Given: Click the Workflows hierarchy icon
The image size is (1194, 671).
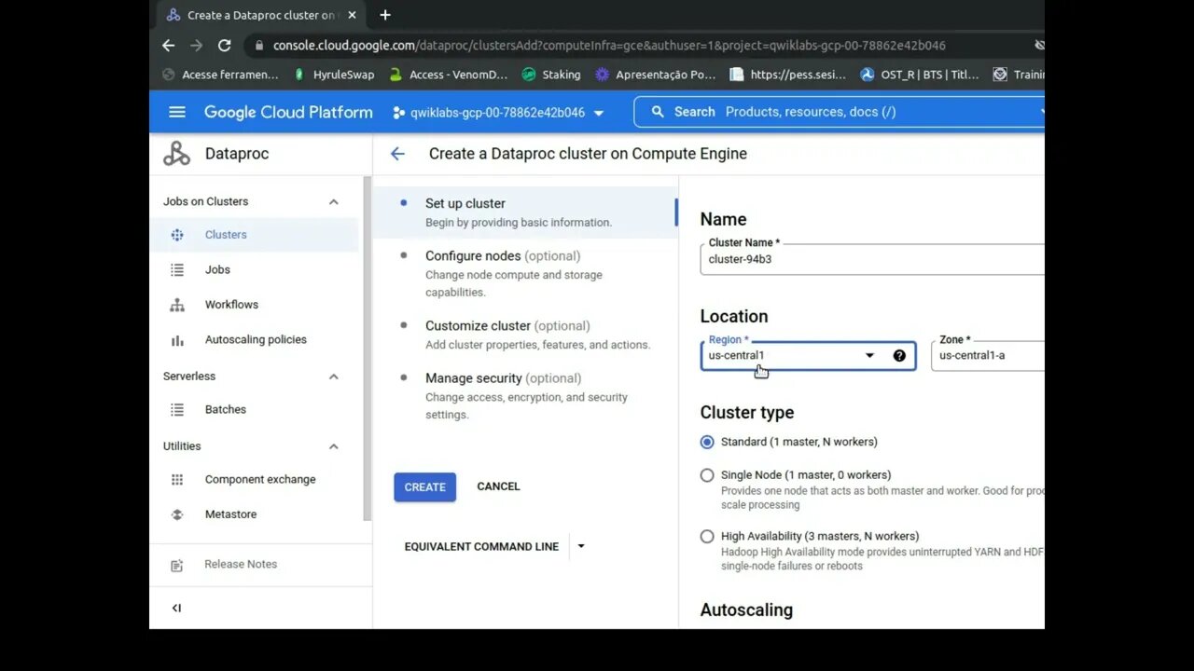Looking at the screenshot, I should tap(177, 305).
